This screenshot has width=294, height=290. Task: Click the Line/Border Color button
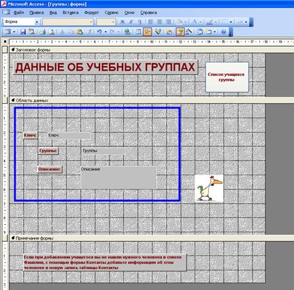pos(210,22)
